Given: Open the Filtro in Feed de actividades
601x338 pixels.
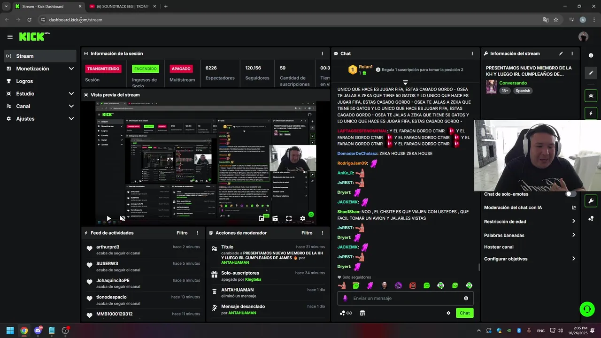Looking at the screenshot, I should click(x=182, y=233).
